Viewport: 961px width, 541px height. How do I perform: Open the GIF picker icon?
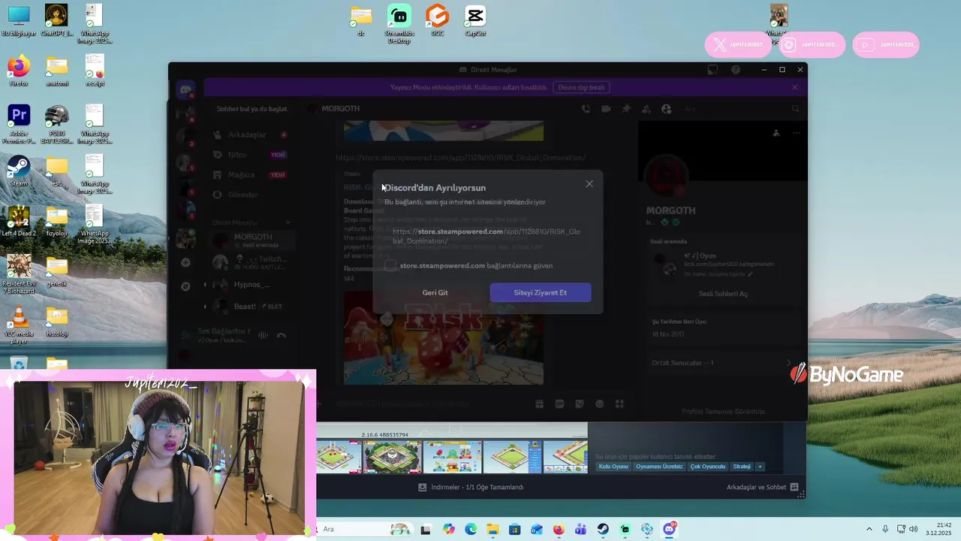click(559, 404)
